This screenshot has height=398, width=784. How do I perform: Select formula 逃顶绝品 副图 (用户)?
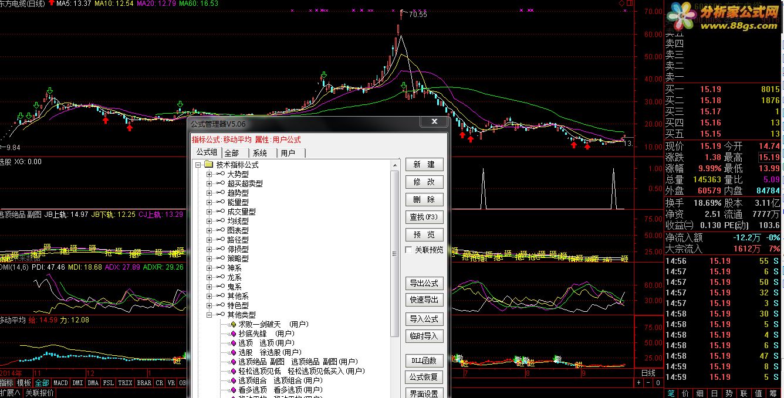298,362
